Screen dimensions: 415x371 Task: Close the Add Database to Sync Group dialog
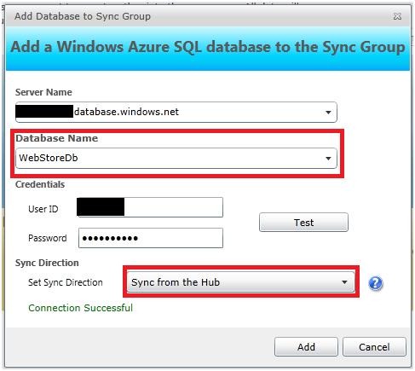point(397,16)
